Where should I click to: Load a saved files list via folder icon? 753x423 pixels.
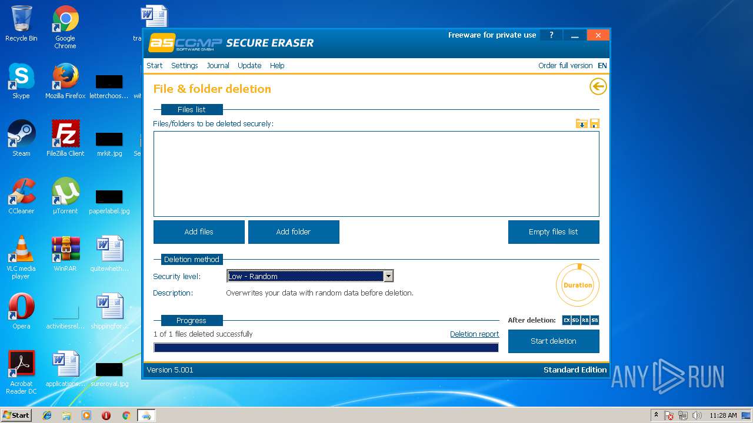coord(581,123)
